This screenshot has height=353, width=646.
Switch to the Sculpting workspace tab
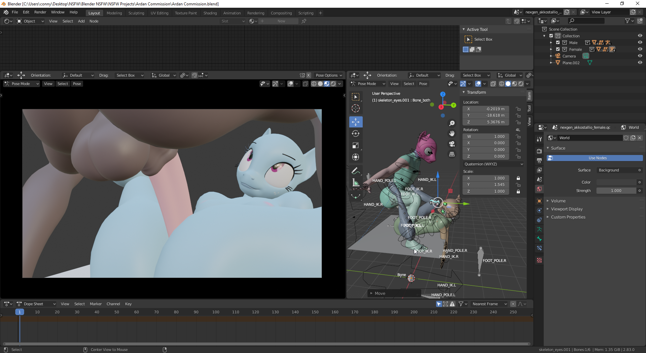pyautogui.click(x=136, y=13)
